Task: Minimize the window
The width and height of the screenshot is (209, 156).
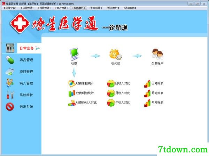Action: [x=191, y=4]
